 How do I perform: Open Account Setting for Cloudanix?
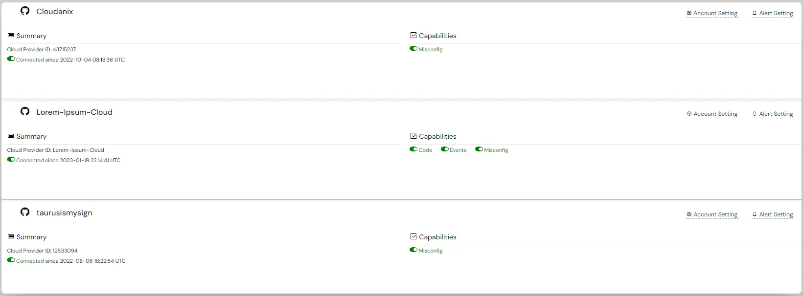click(x=712, y=13)
